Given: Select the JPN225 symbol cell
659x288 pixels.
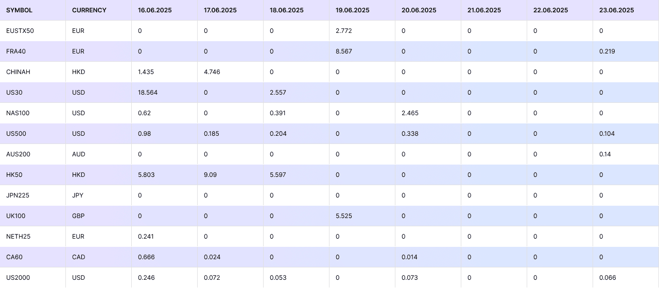Looking at the screenshot, I should [x=16, y=195].
